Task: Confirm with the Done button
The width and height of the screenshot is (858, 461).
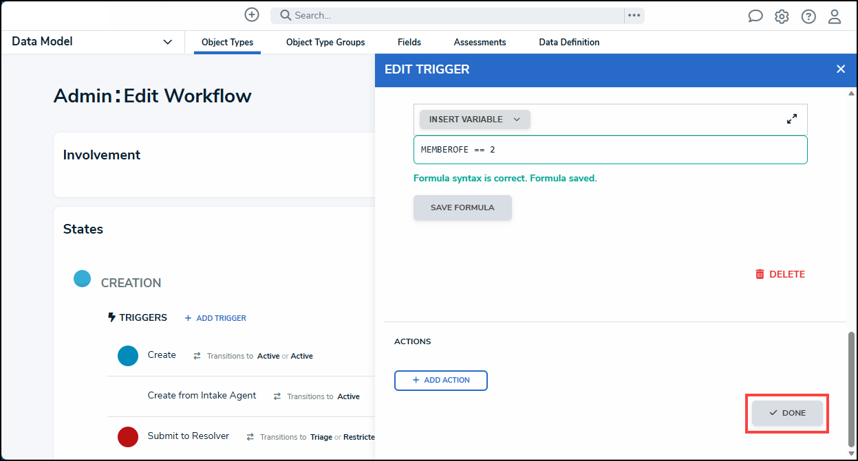Action: click(787, 413)
